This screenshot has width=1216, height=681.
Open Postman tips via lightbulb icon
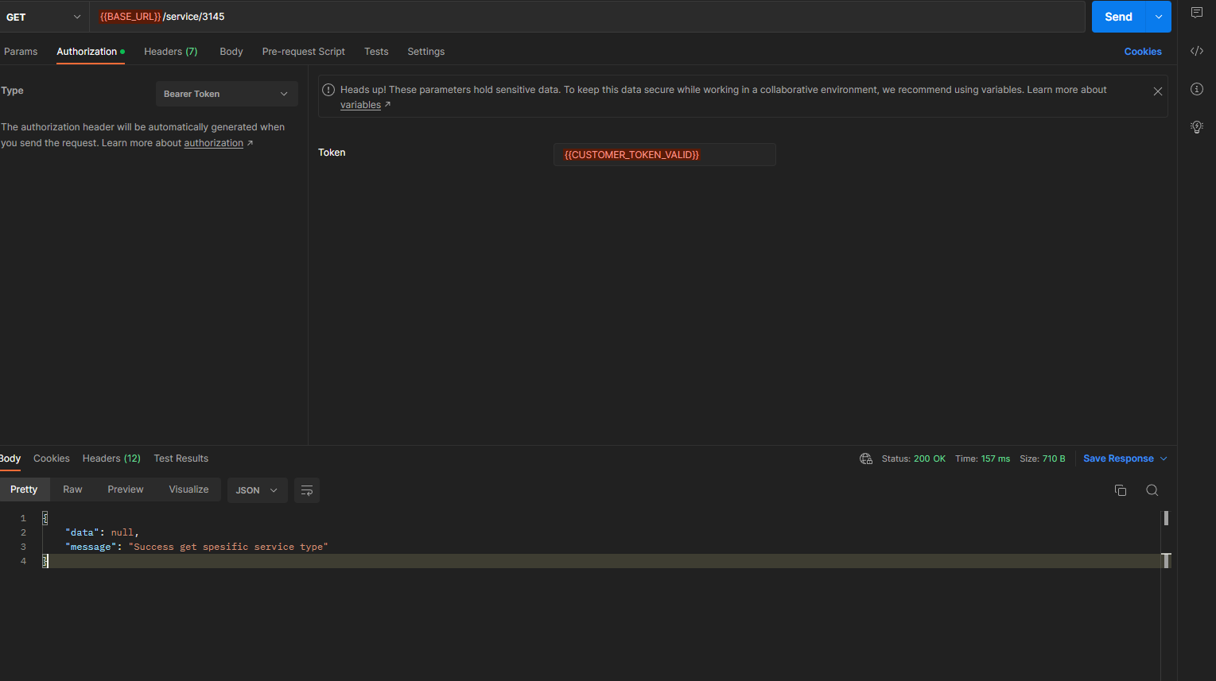coord(1197,126)
